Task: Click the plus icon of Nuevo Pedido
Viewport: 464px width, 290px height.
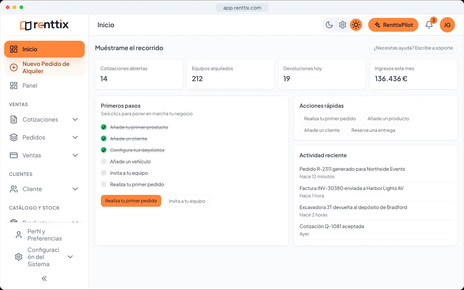Action: [x=14, y=68]
